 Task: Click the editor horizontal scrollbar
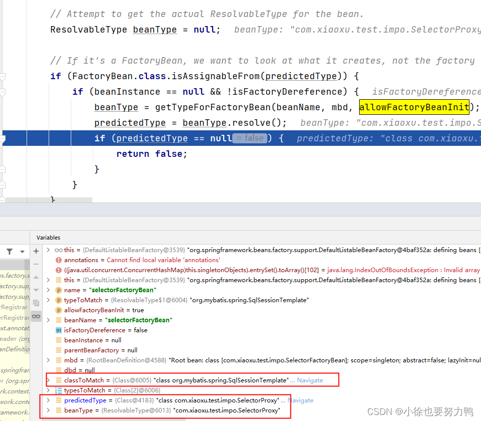click(x=49, y=200)
